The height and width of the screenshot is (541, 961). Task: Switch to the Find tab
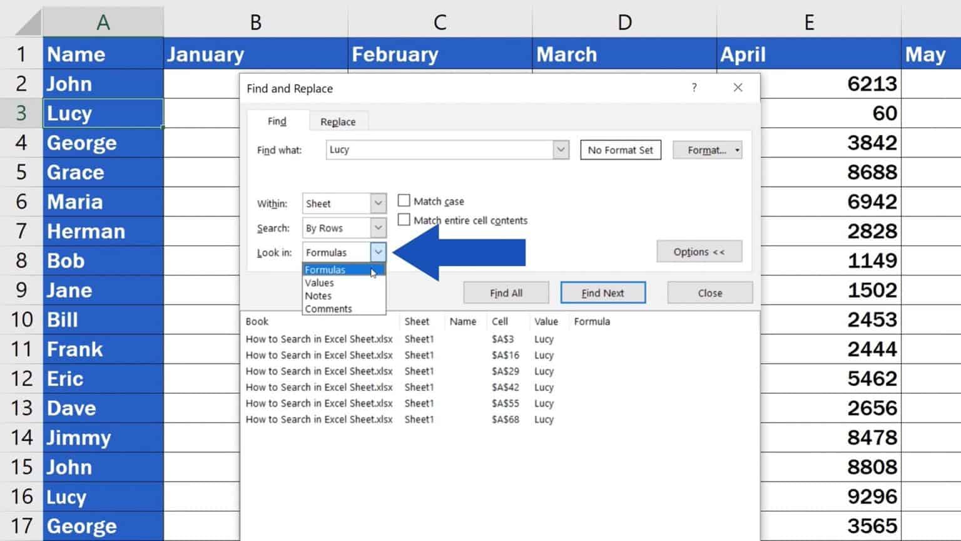click(277, 121)
